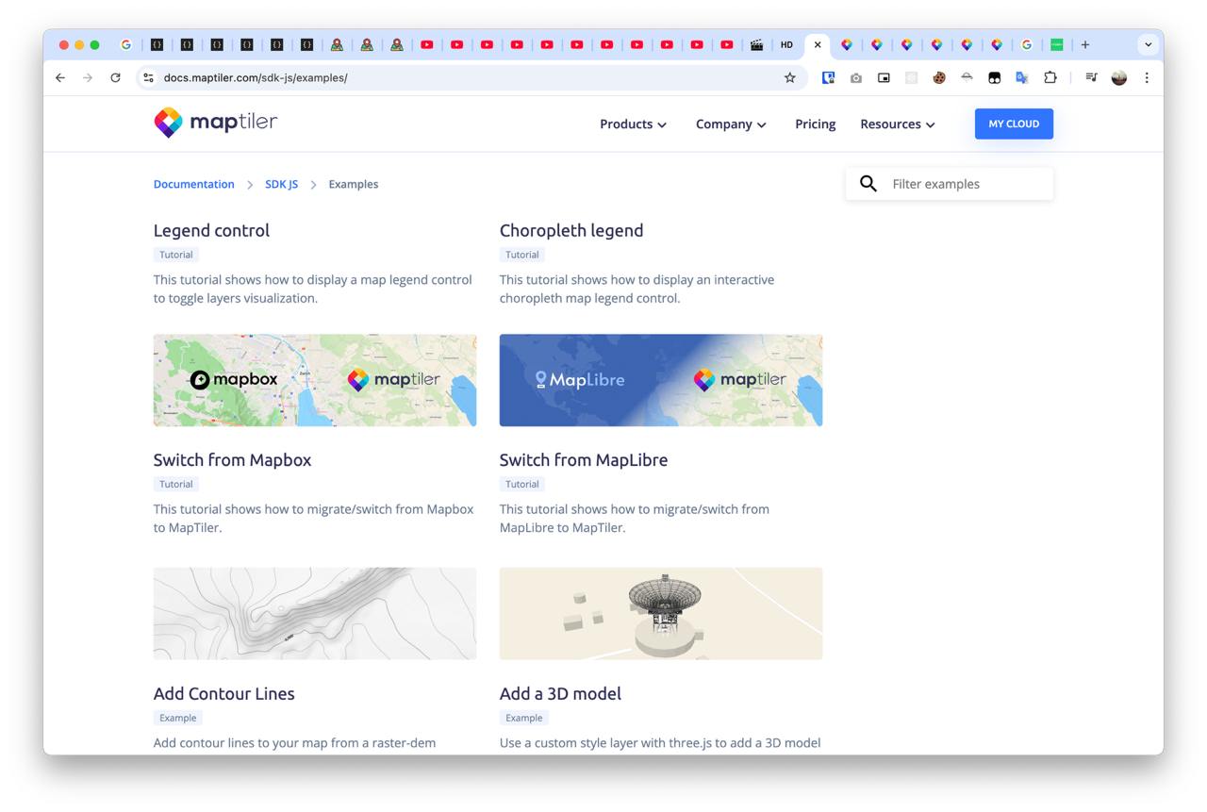Click the blue shield extension icon
Viewport: 1207px width, 812px height.
pos(829,78)
